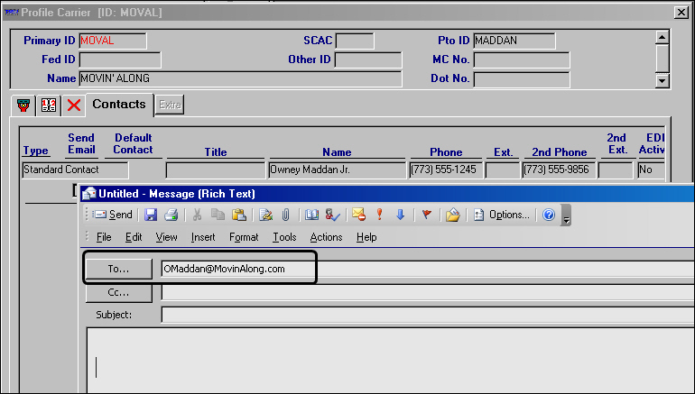695x394 pixels.
Task: Click the To... recipients button
Action: (119, 269)
